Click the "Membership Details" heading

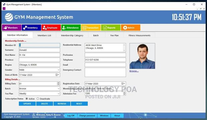pos(16,41)
